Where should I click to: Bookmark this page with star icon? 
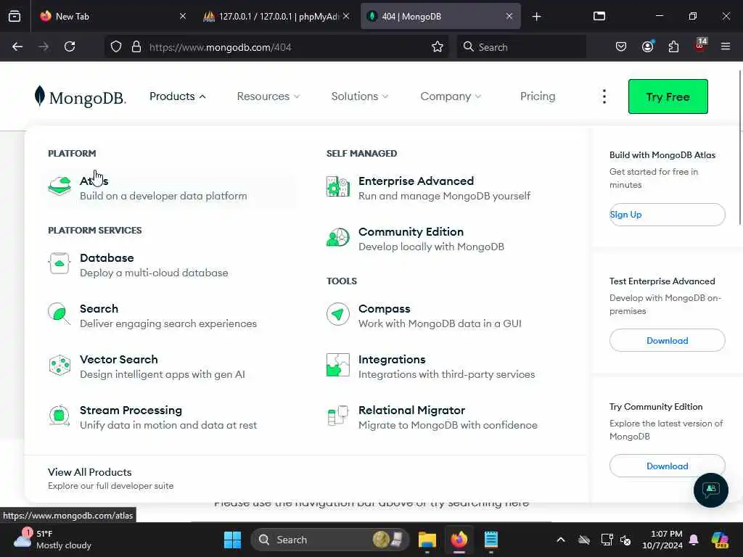click(438, 47)
